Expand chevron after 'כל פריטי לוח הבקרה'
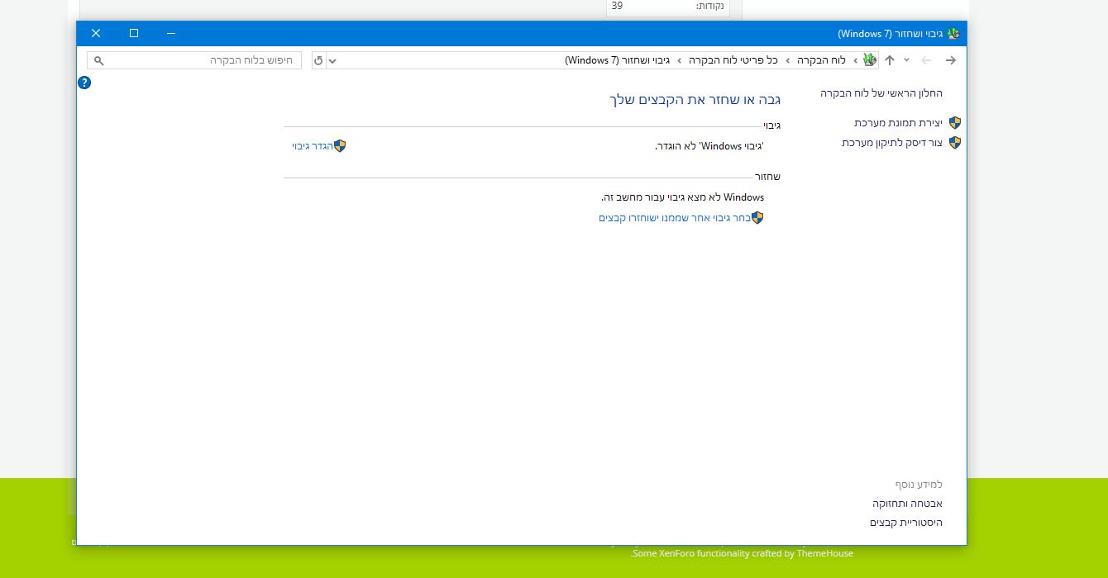 tap(680, 60)
